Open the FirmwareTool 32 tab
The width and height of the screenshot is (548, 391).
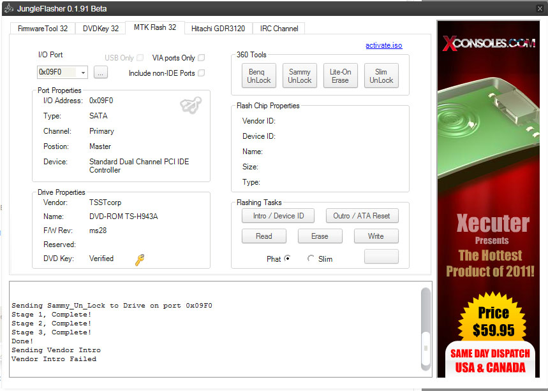43,29
